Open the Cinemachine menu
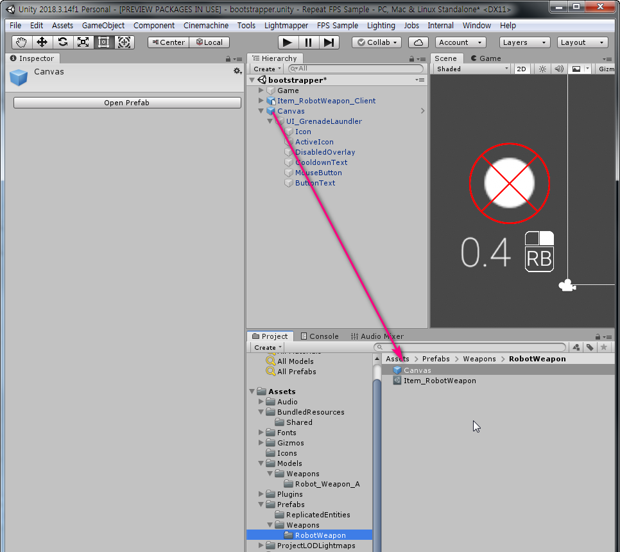620x552 pixels. coord(206,25)
